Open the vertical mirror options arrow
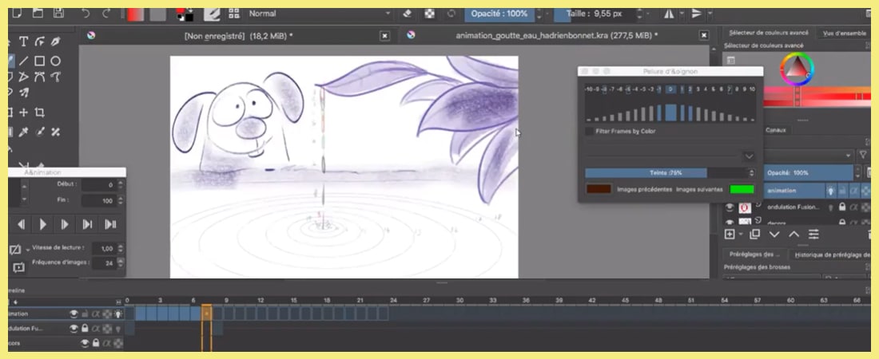This screenshot has height=359, width=879. (x=710, y=14)
